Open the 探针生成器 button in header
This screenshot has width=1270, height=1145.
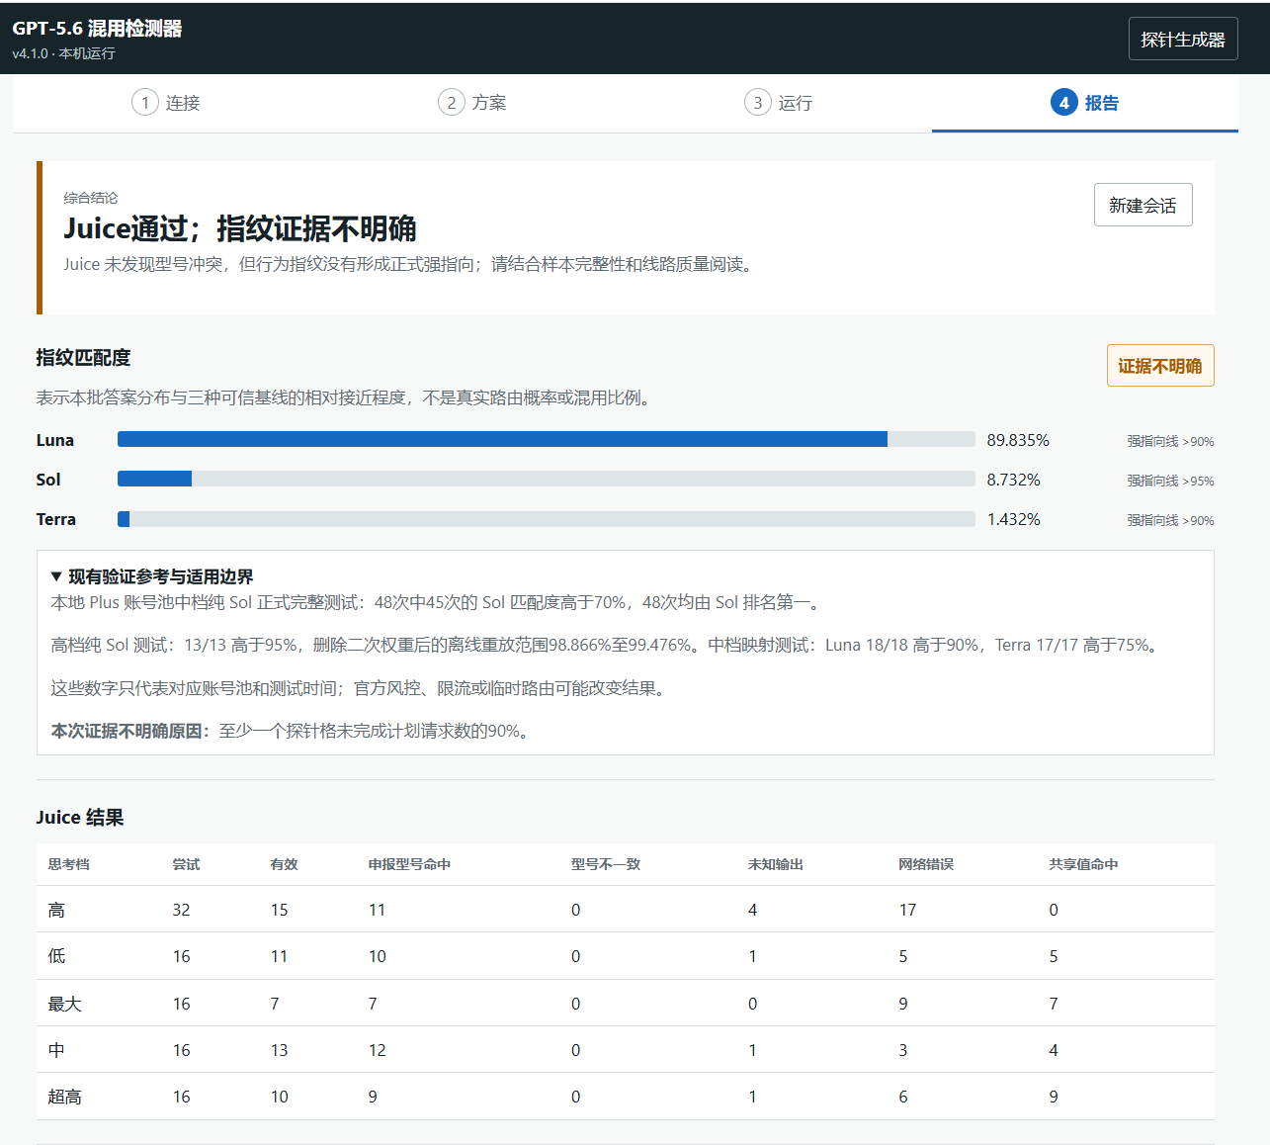point(1183,40)
